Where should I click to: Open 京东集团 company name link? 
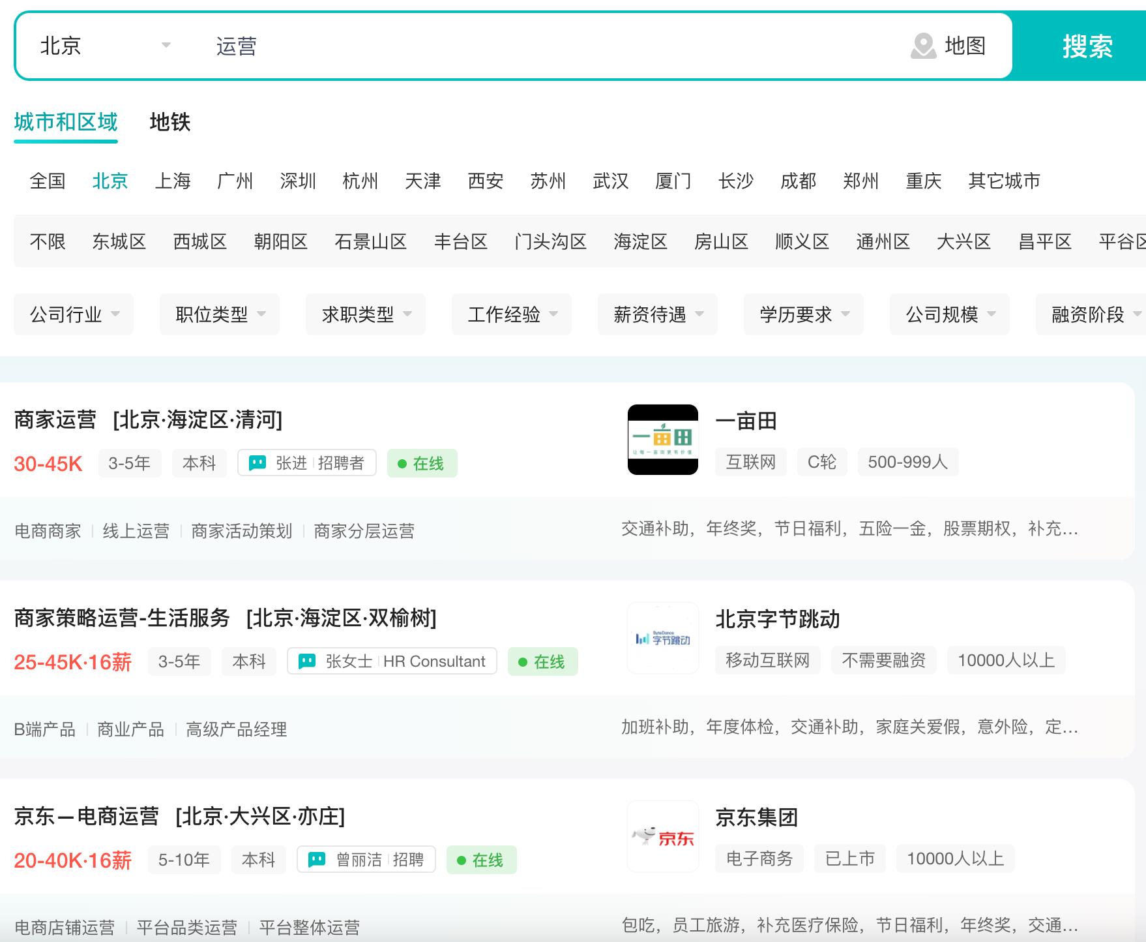757,817
